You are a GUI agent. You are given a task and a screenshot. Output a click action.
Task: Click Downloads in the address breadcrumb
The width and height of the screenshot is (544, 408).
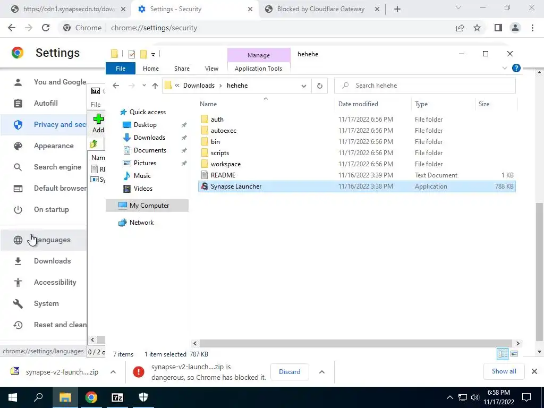coord(199,86)
